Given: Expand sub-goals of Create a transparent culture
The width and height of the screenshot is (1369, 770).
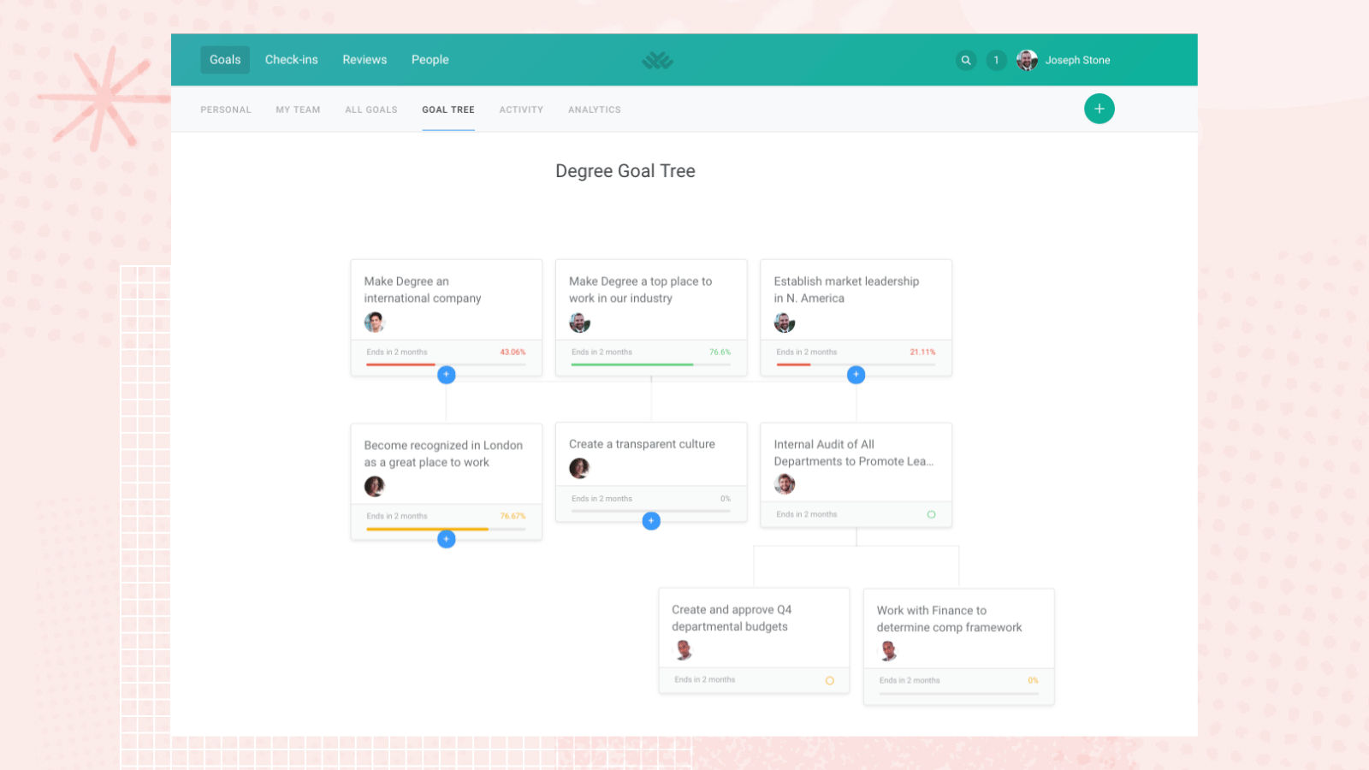Looking at the screenshot, I should click(651, 520).
